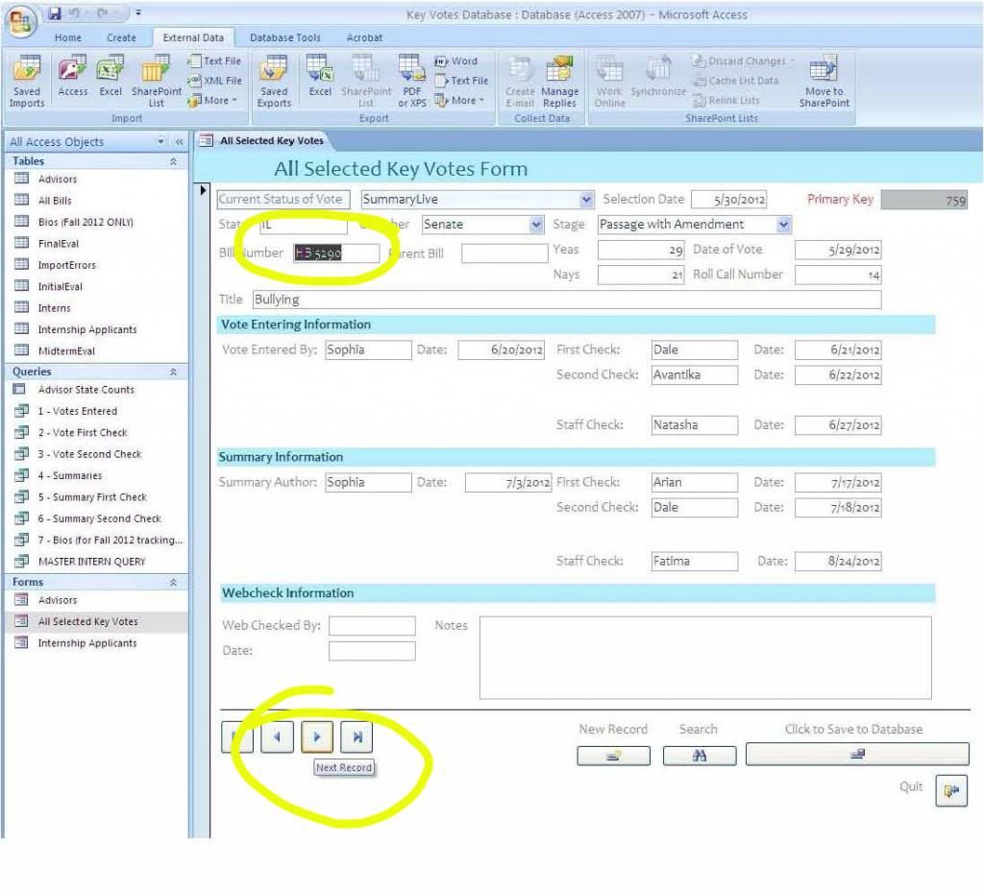The height and width of the screenshot is (891, 984).
Task: Open the MASTER INTERN QUERY item
Action: coord(91,562)
